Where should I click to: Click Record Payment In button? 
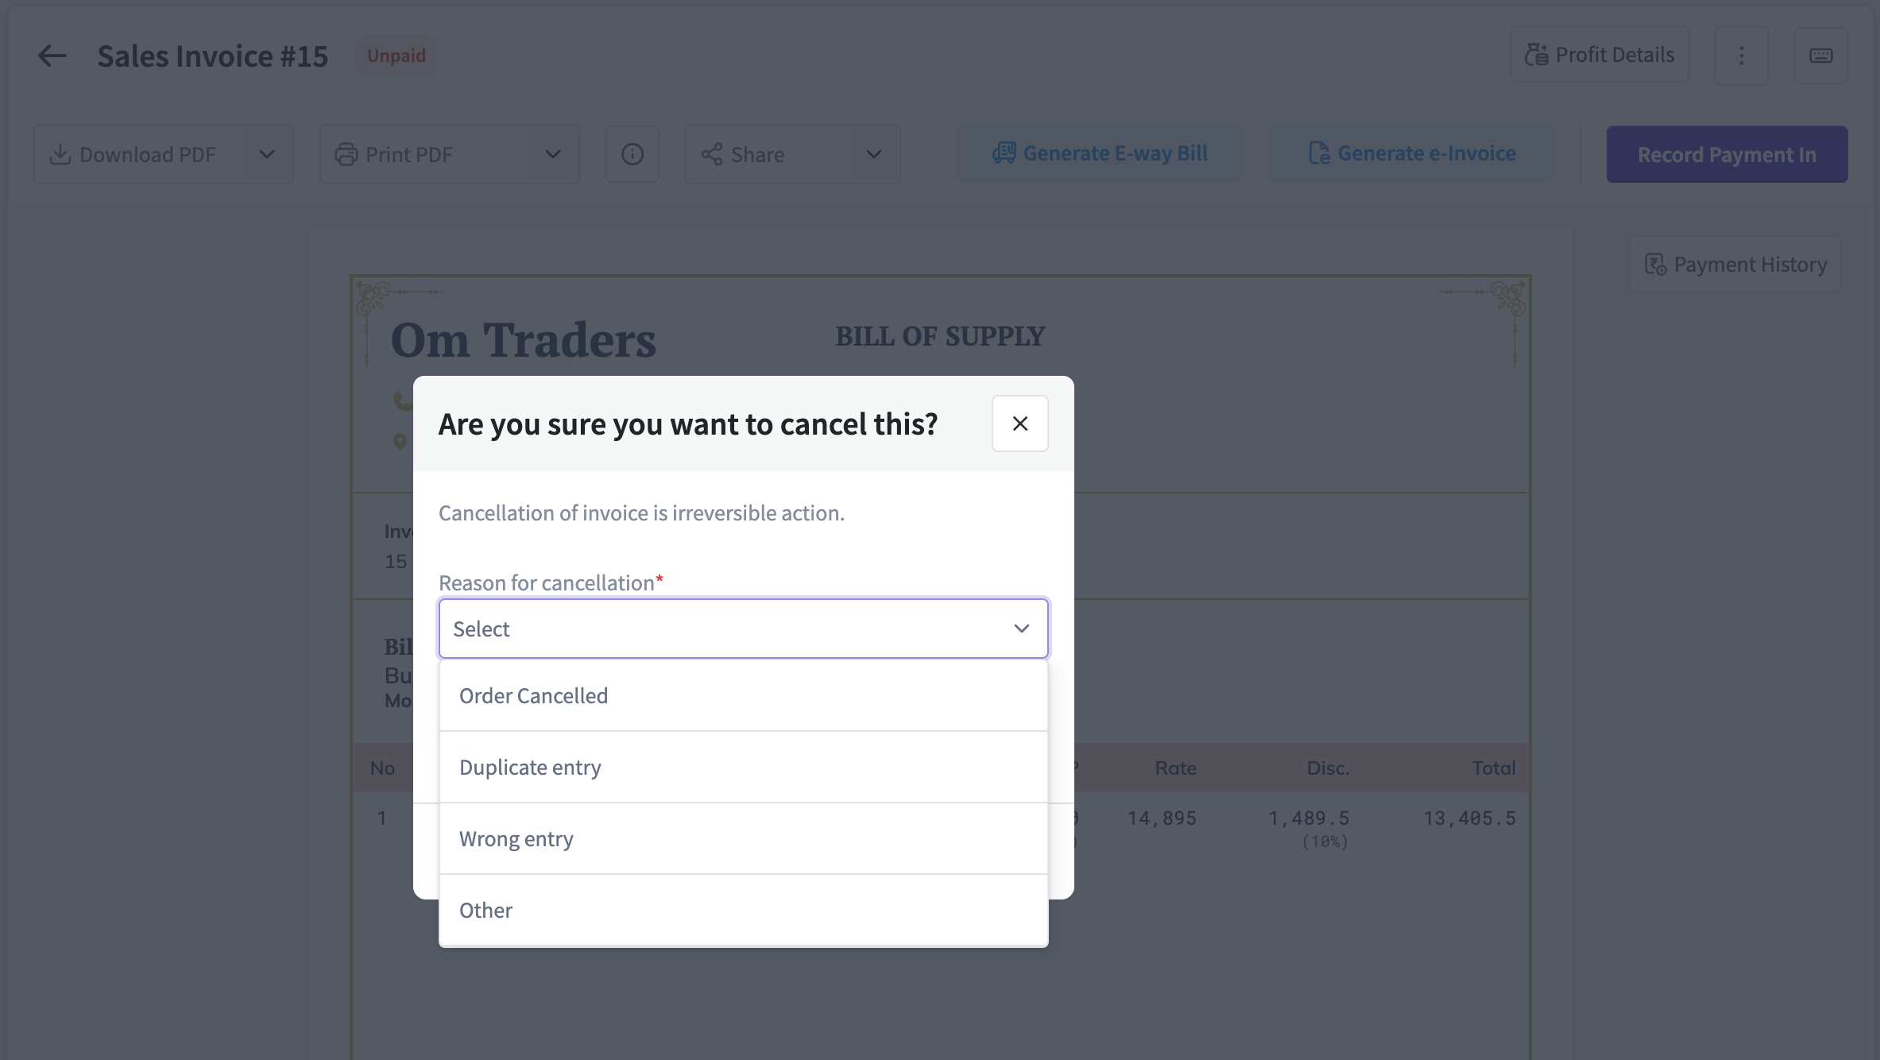tap(1727, 154)
